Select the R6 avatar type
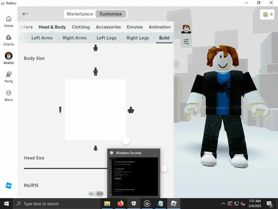 [x=91, y=194]
